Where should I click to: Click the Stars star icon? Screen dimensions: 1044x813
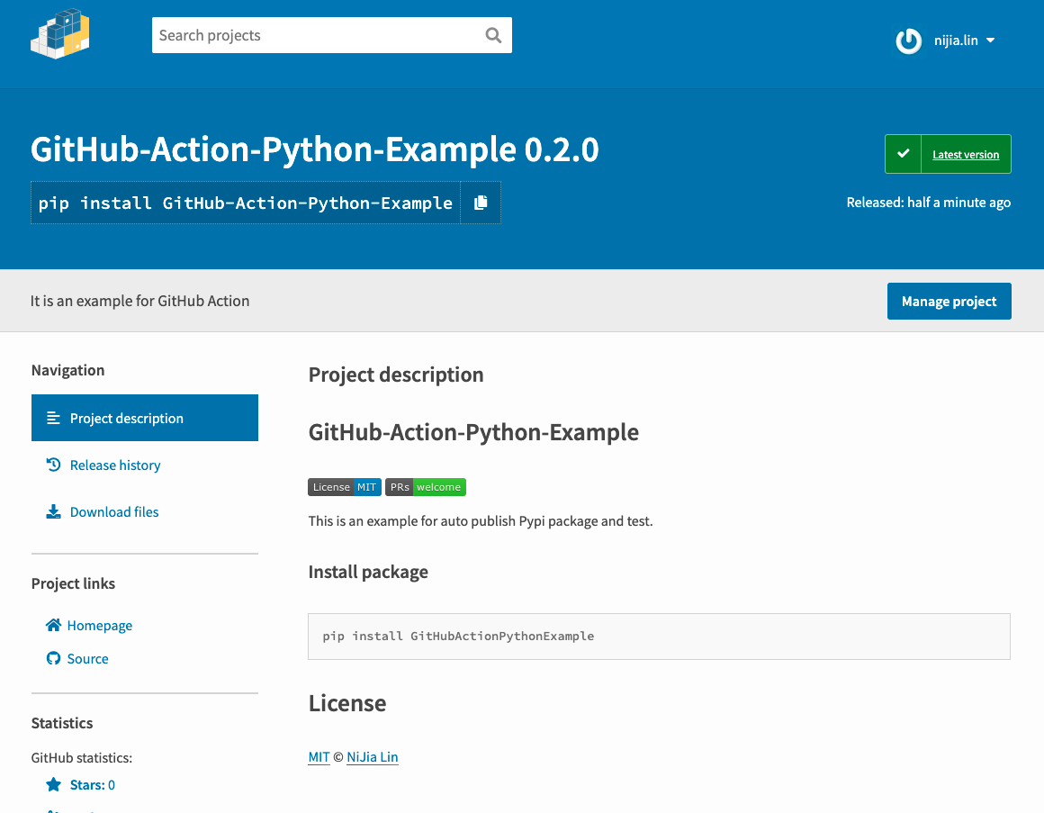click(54, 784)
